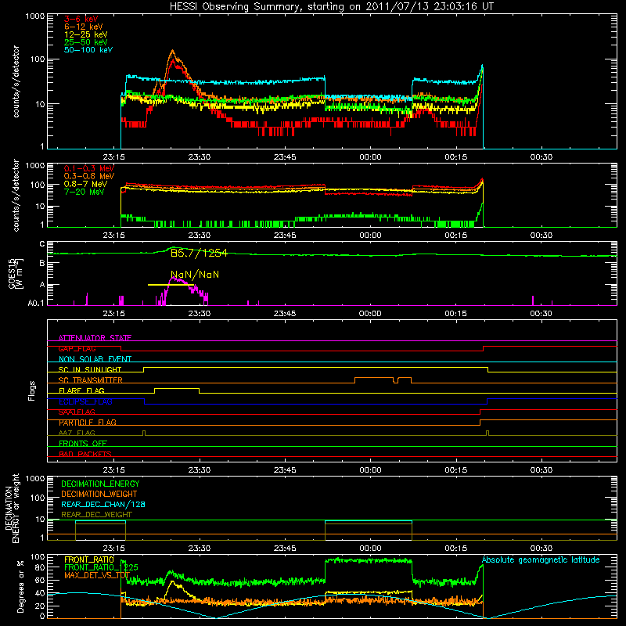Click the REAR_DEC_CHAN/128 legend label
This screenshot has width=626, height=626.
point(103,505)
